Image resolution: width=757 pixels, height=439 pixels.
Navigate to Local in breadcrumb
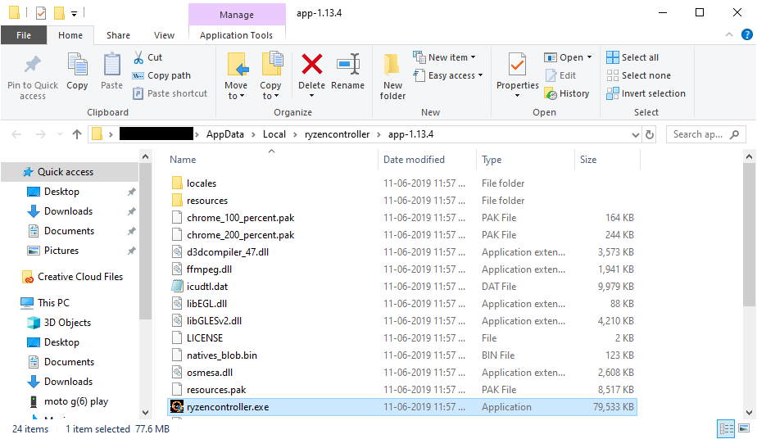click(x=274, y=134)
